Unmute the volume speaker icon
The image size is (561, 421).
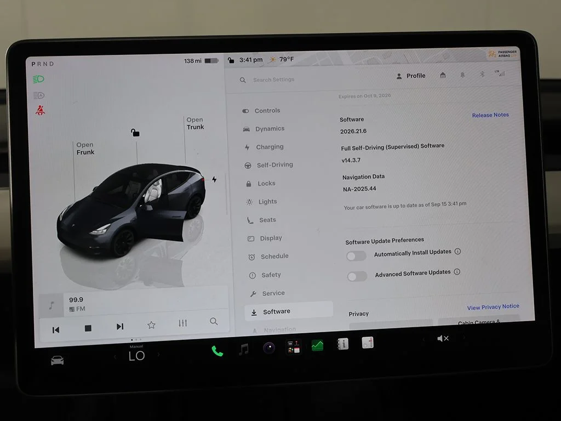(443, 338)
